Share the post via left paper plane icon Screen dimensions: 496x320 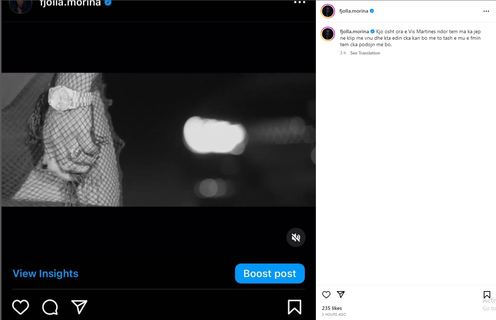pyautogui.click(x=79, y=307)
